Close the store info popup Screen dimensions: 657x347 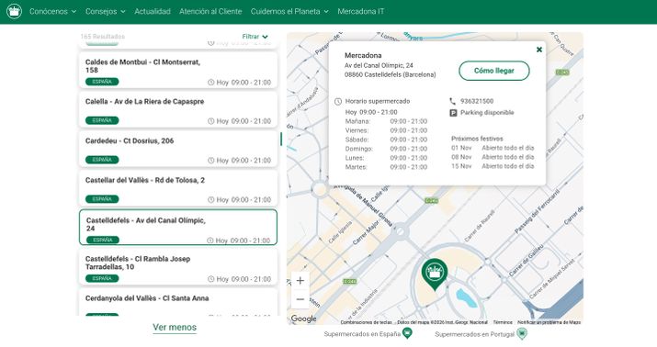click(x=539, y=50)
